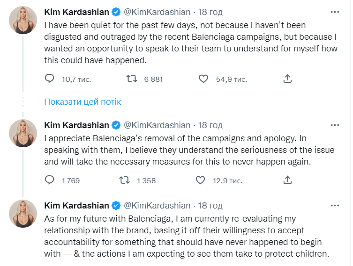Retweet the first tweet with 6 881 retweets

[x=132, y=79]
